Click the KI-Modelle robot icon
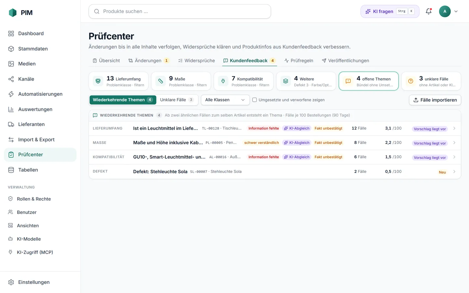The image size is (469, 293). [10, 239]
